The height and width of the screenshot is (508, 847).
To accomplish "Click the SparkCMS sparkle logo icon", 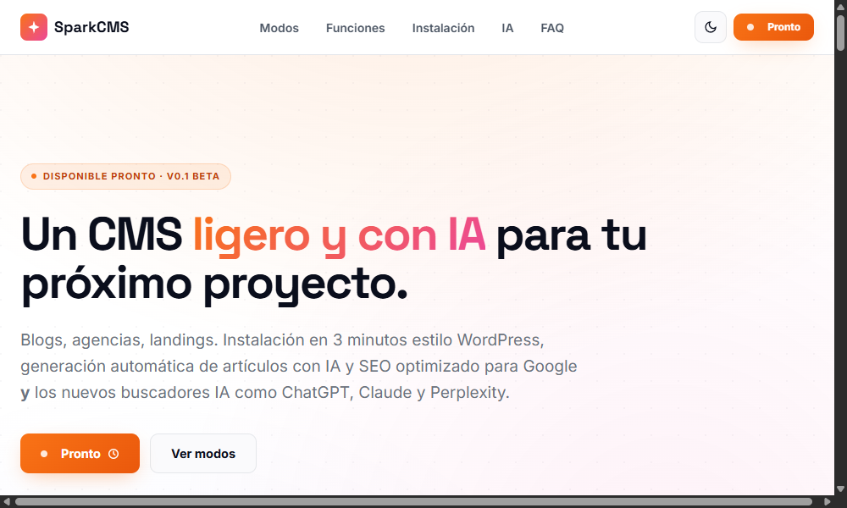I will 34,27.
